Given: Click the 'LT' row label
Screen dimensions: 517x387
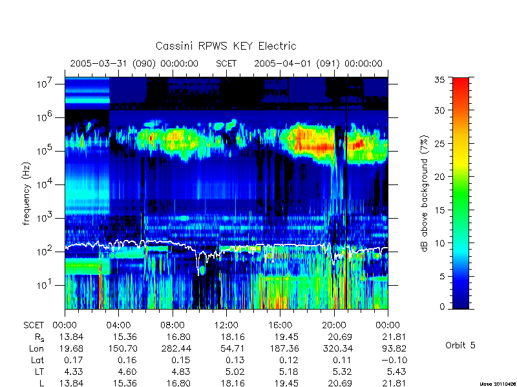Looking at the screenshot, I should pyautogui.click(x=39, y=372).
